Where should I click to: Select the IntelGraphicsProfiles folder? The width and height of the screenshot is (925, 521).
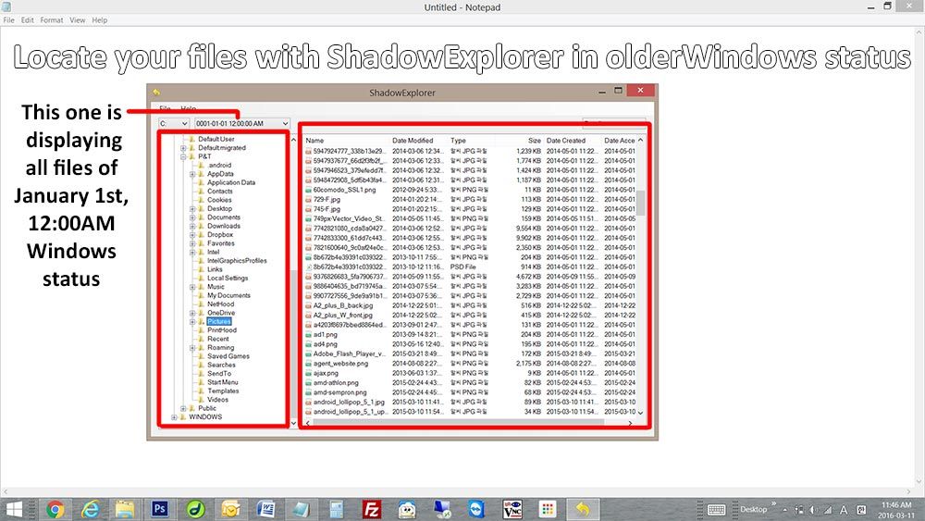coord(237,261)
